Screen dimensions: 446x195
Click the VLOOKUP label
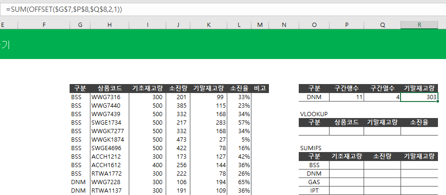coord(314,114)
